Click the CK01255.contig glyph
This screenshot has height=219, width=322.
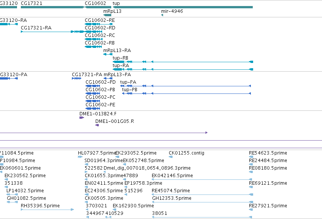point(171,157)
